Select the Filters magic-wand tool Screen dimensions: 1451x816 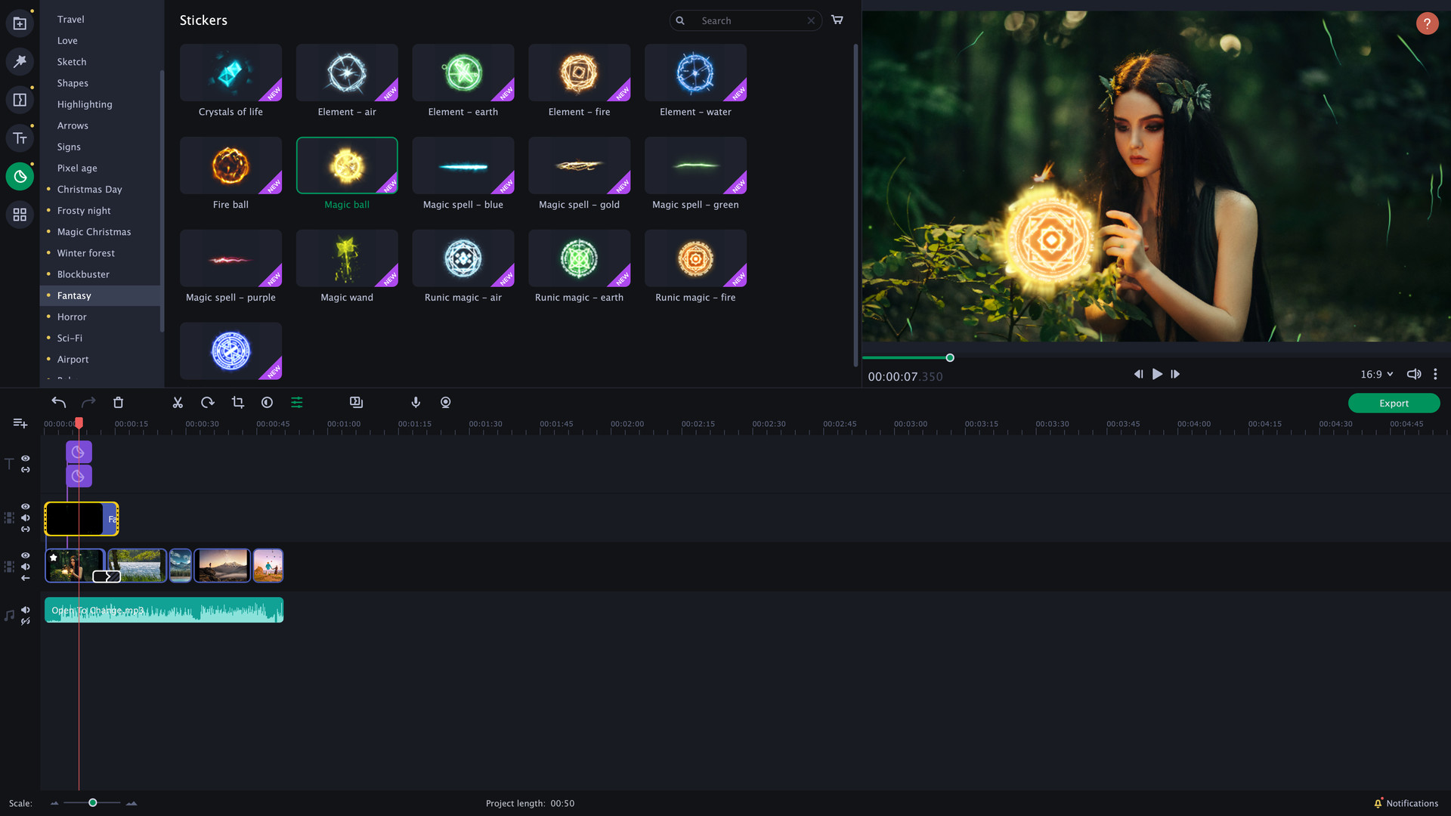click(19, 61)
